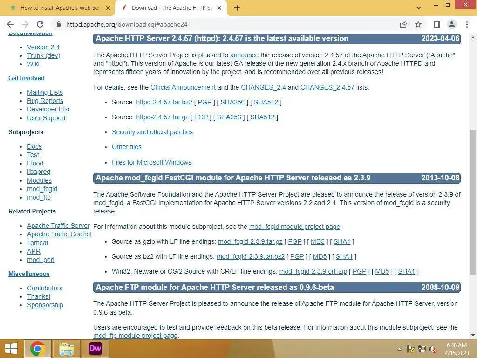This screenshot has width=477, height=358.
Task: Switch to 'Download - The Apache HTTP' tab
Action: tap(171, 8)
